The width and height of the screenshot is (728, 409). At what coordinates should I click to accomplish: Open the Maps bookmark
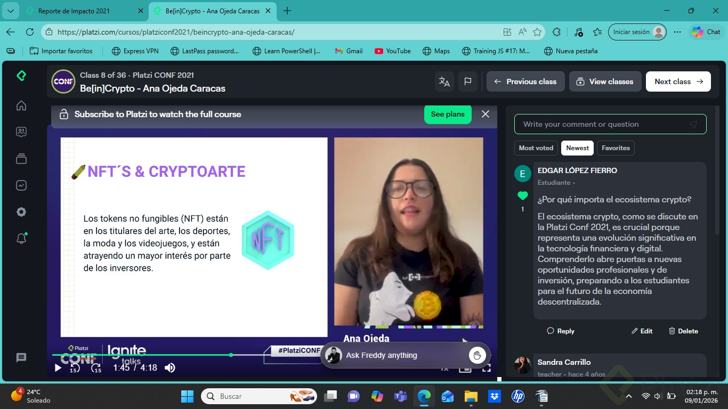(436, 51)
